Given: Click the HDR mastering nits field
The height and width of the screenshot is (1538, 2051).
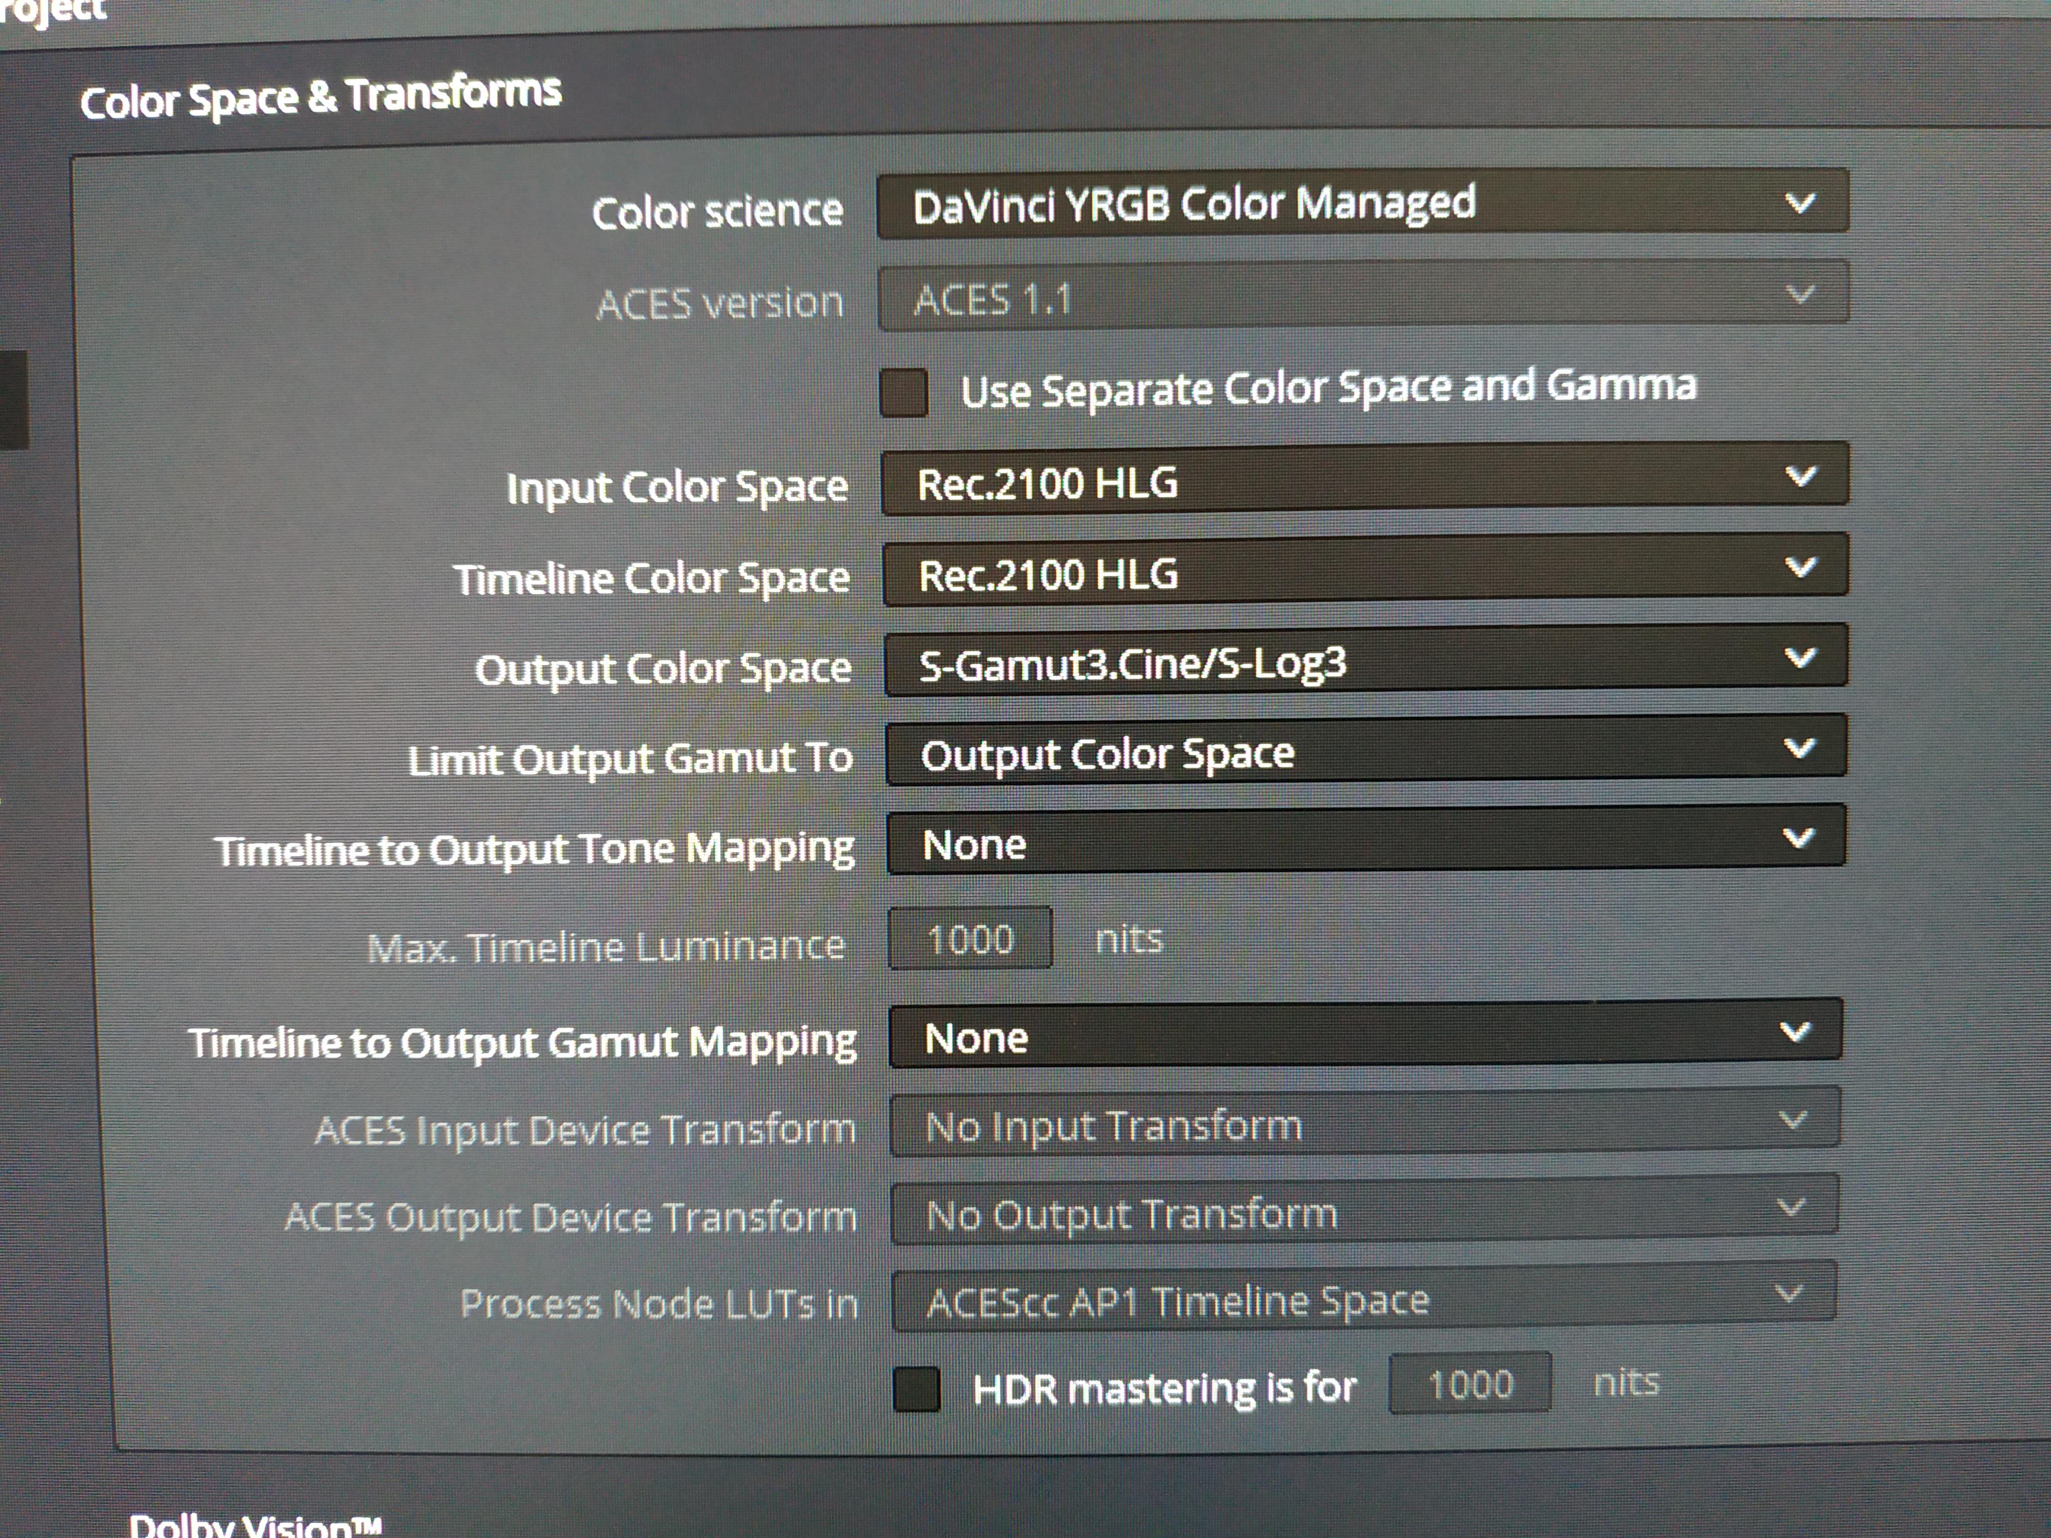Looking at the screenshot, I should pyautogui.click(x=1470, y=1383).
